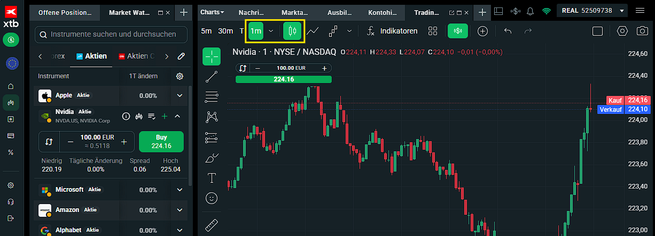655x236 pixels.
Task: Go to the home icon in sidebar
Action: click(x=11, y=86)
